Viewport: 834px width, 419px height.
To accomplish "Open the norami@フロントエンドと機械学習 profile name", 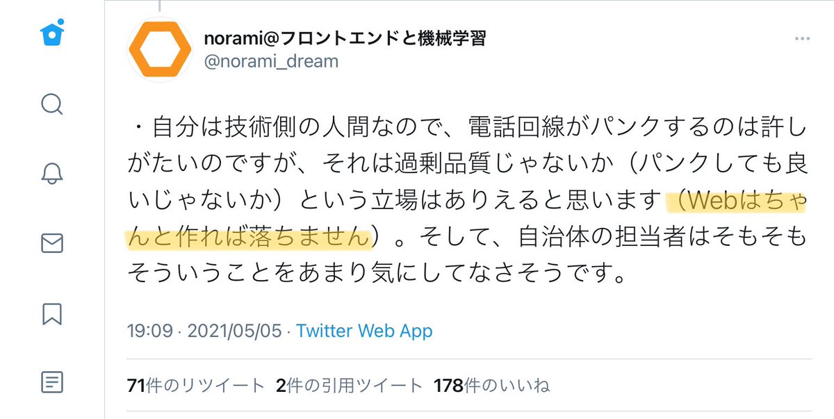I will coord(344,39).
